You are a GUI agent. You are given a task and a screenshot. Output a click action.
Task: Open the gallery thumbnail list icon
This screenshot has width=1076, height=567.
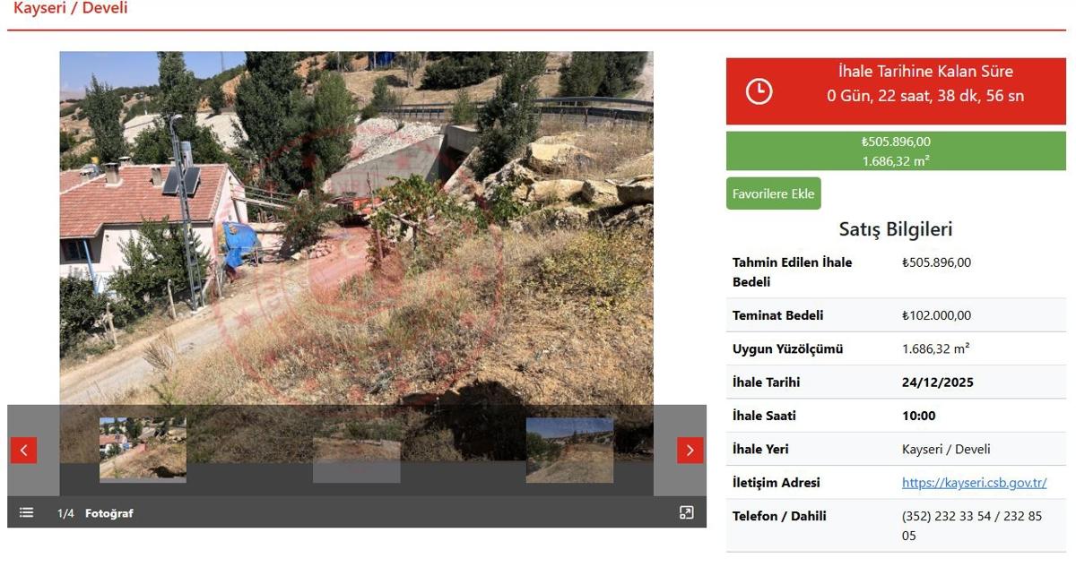tap(27, 512)
